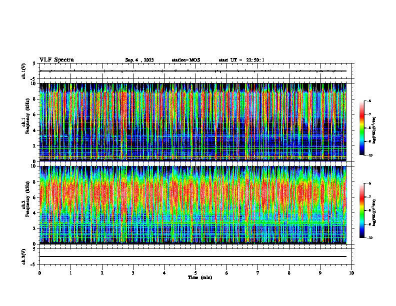Click ch.2 color bar log(PSD) label
Viewport: 396px width, 306px height.
pos(374,212)
